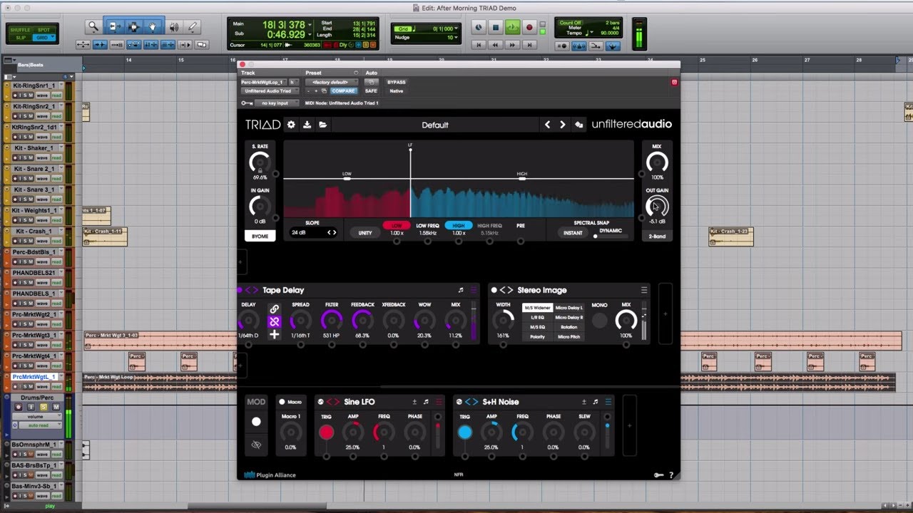This screenshot has height=513, width=913.
Task: Open Tape Delay hamburger menu
Action: [473, 290]
